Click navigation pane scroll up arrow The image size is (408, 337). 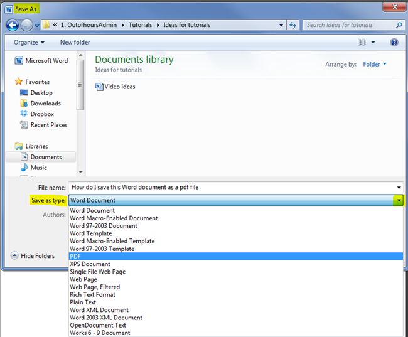(81, 55)
